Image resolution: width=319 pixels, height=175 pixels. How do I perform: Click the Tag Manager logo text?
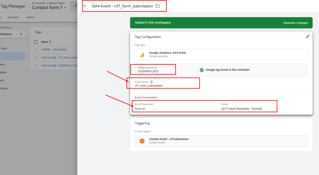click(x=12, y=6)
